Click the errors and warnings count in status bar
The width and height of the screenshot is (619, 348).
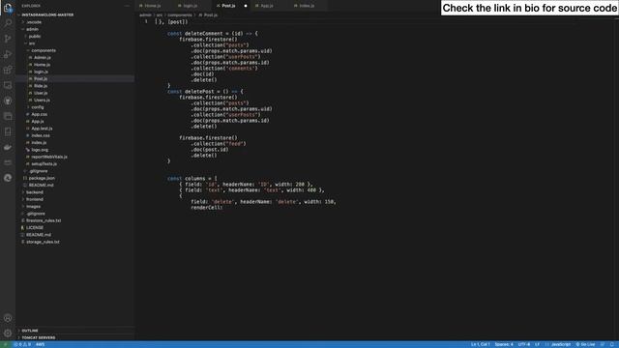point(22,344)
